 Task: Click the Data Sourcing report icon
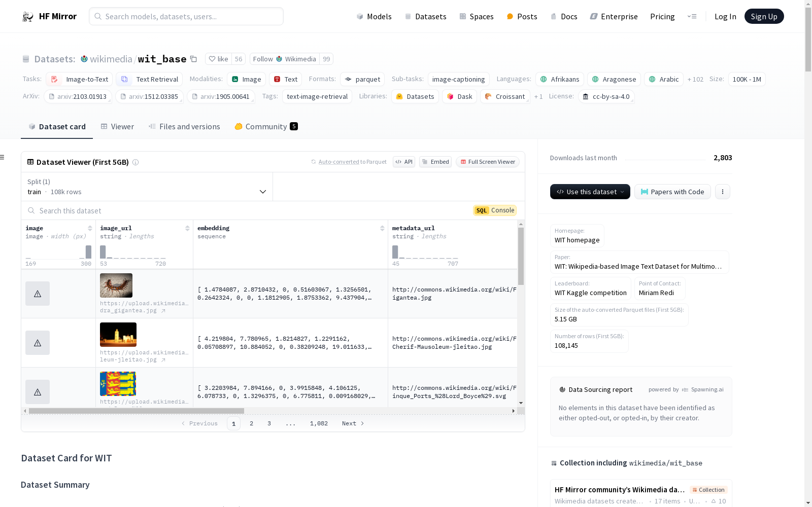coord(562,390)
